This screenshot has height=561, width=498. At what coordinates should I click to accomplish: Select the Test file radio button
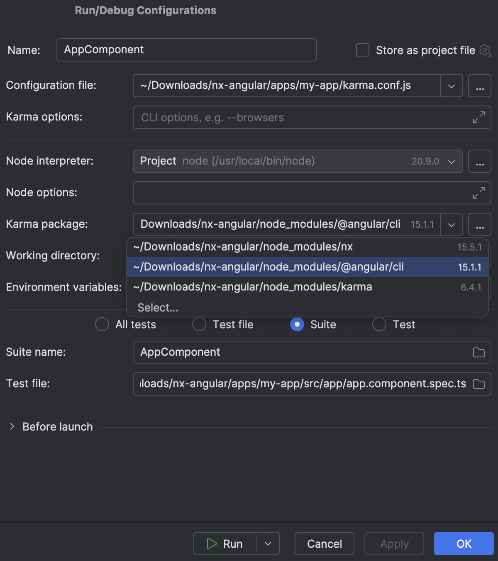[x=199, y=324]
